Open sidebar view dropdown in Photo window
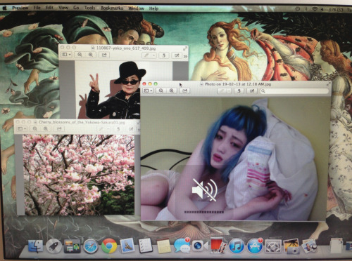The image size is (352, 261). (148, 91)
